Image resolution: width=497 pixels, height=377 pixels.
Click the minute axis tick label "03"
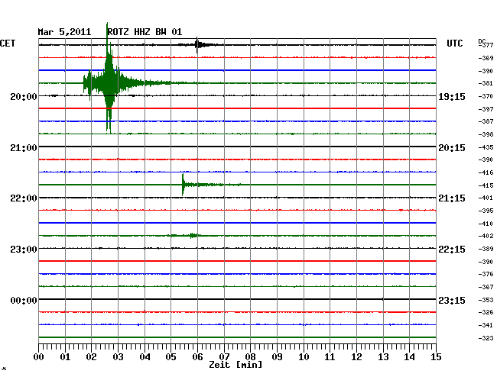(118, 356)
